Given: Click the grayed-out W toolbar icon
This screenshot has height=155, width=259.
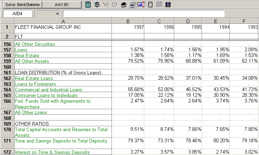Looking at the screenshot, I should point(106,5).
